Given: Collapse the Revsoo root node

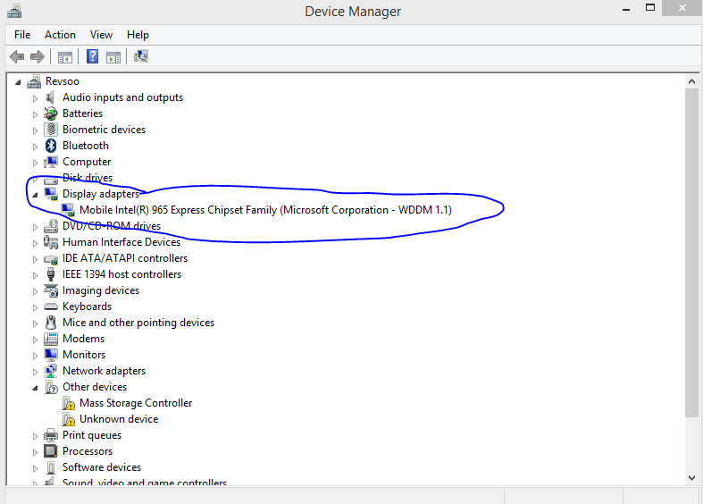Looking at the screenshot, I should point(18,82).
